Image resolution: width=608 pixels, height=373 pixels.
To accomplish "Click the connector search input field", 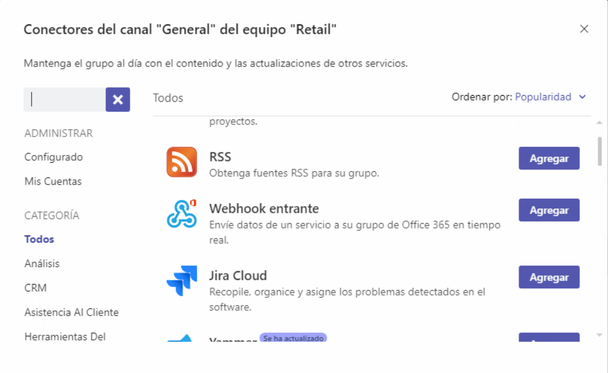I will pos(65,99).
